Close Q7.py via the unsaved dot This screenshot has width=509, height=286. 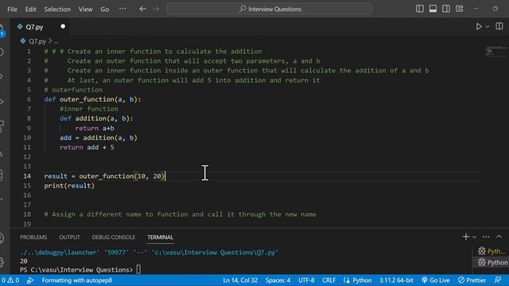pyautogui.click(x=63, y=26)
